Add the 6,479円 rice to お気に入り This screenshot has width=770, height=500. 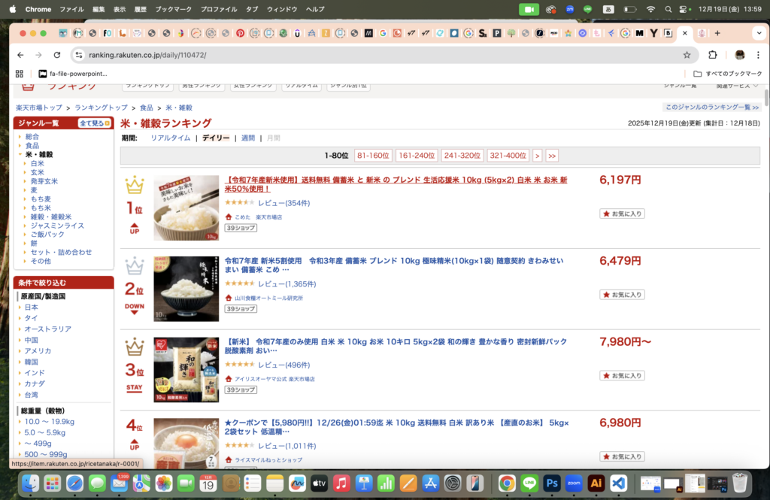[x=622, y=295]
